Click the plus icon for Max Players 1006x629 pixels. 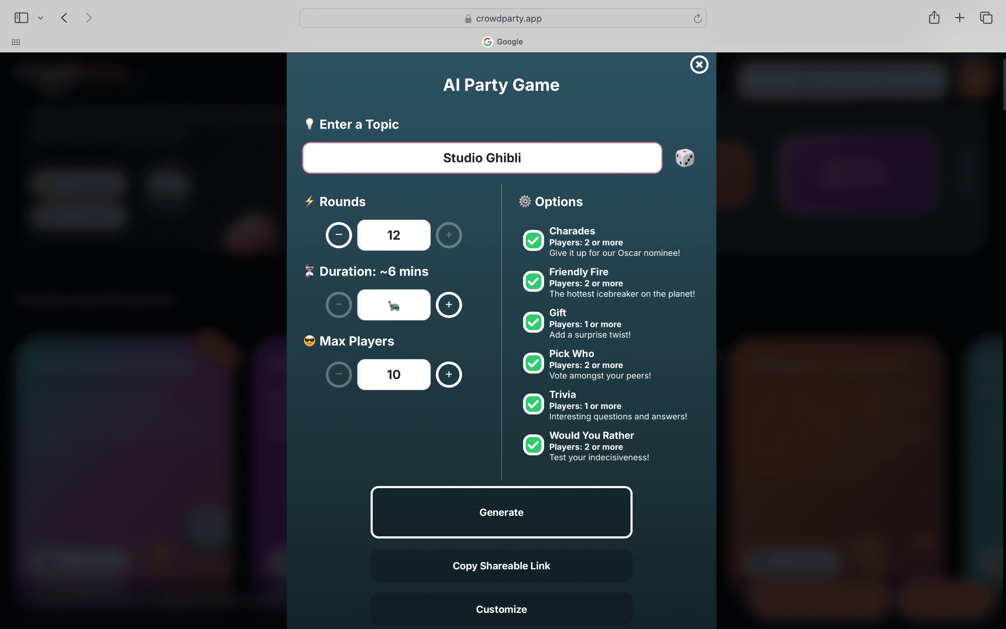coord(448,375)
